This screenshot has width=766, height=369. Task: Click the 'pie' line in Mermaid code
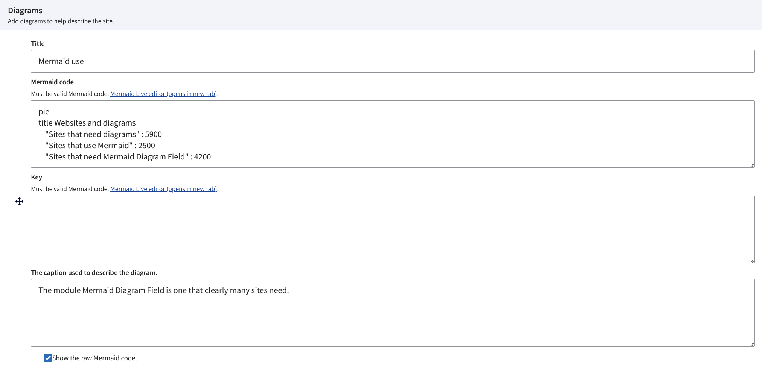(44, 112)
